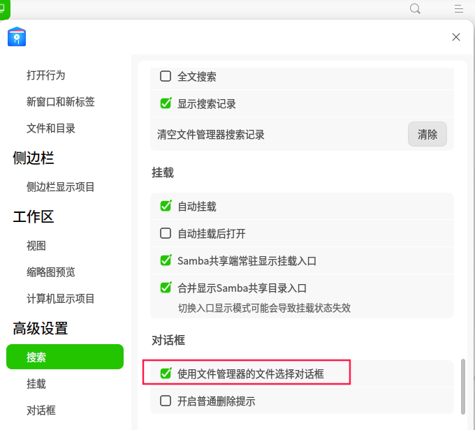Click the hint text 切换入口显示模式可能会导致挂载状态失效

pyautogui.click(x=264, y=308)
